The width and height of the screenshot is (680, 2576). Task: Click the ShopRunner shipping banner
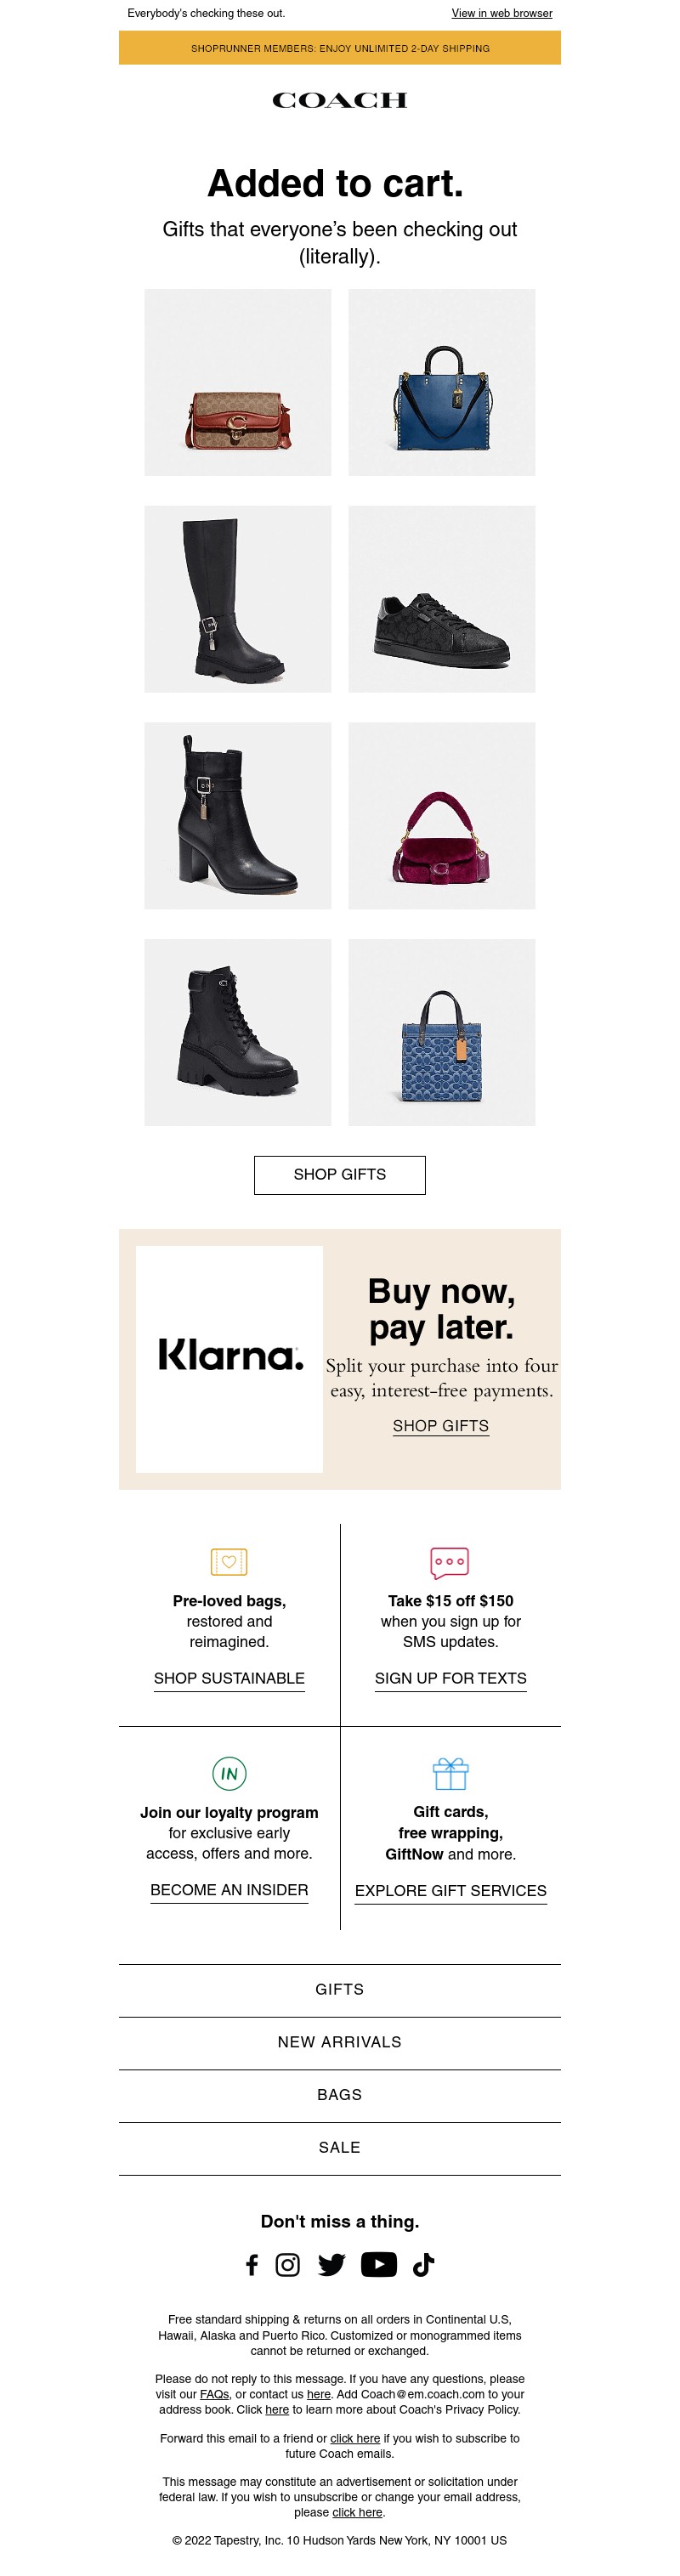click(340, 48)
